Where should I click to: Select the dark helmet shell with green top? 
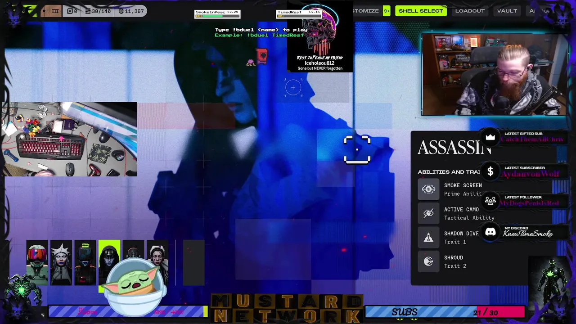coord(85,263)
